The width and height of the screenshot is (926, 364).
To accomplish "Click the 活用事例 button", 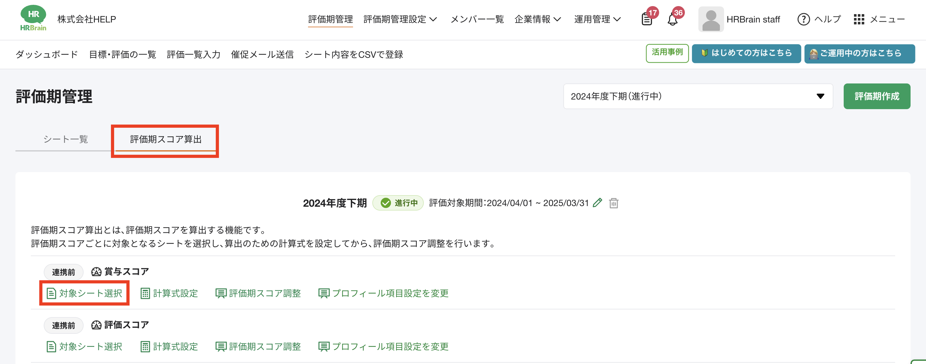I will tap(667, 53).
